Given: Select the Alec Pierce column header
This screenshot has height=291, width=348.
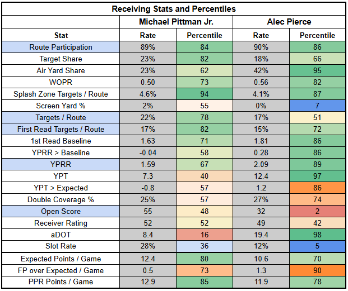Looking at the screenshot, I should 290,21.
